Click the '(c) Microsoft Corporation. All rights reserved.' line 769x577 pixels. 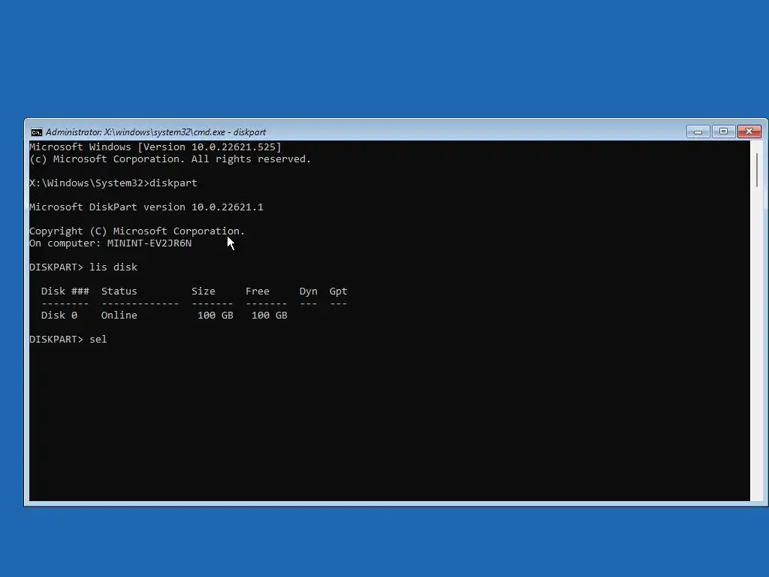point(170,159)
